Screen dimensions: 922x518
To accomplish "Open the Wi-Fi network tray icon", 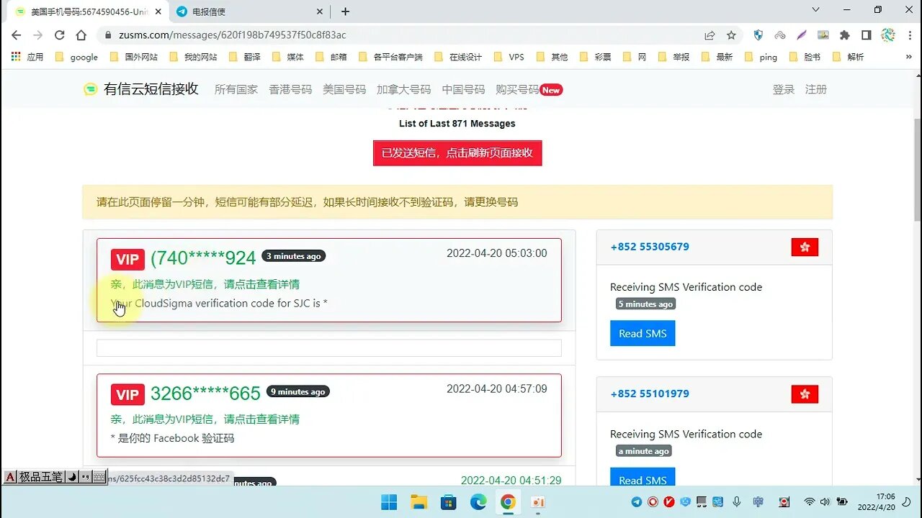I will click(x=810, y=502).
